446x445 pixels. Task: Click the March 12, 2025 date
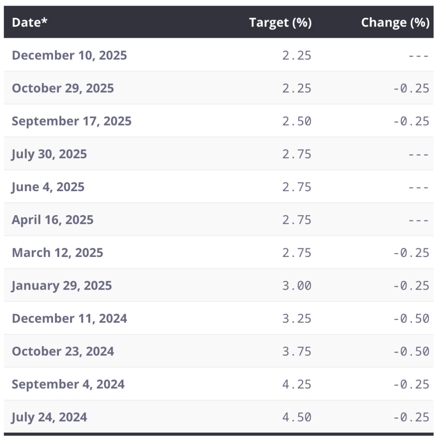pos(57,253)
